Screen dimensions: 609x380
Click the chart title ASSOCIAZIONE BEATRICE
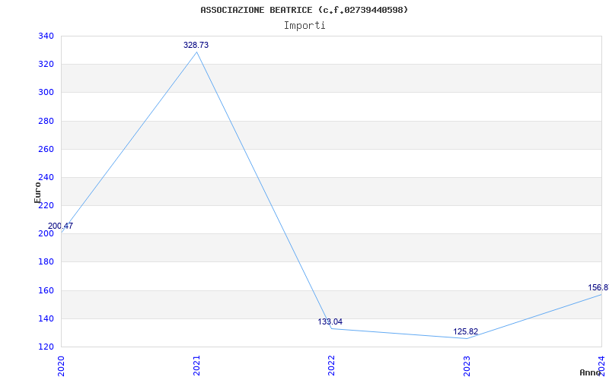[304, 10]
